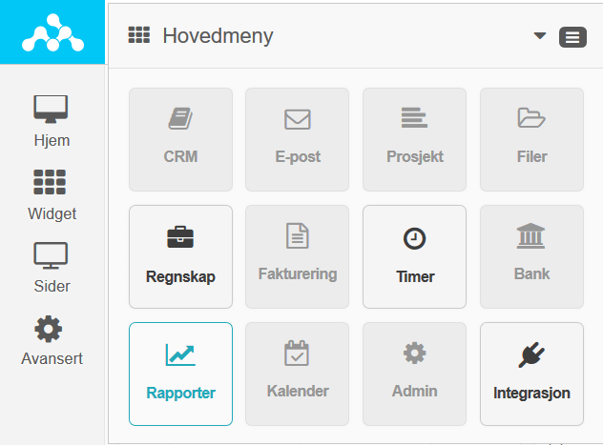Image resolution: width=603 pixels, height=445 pixels.
Task: Open Sider in the sidebar
Action: (52, 268)
